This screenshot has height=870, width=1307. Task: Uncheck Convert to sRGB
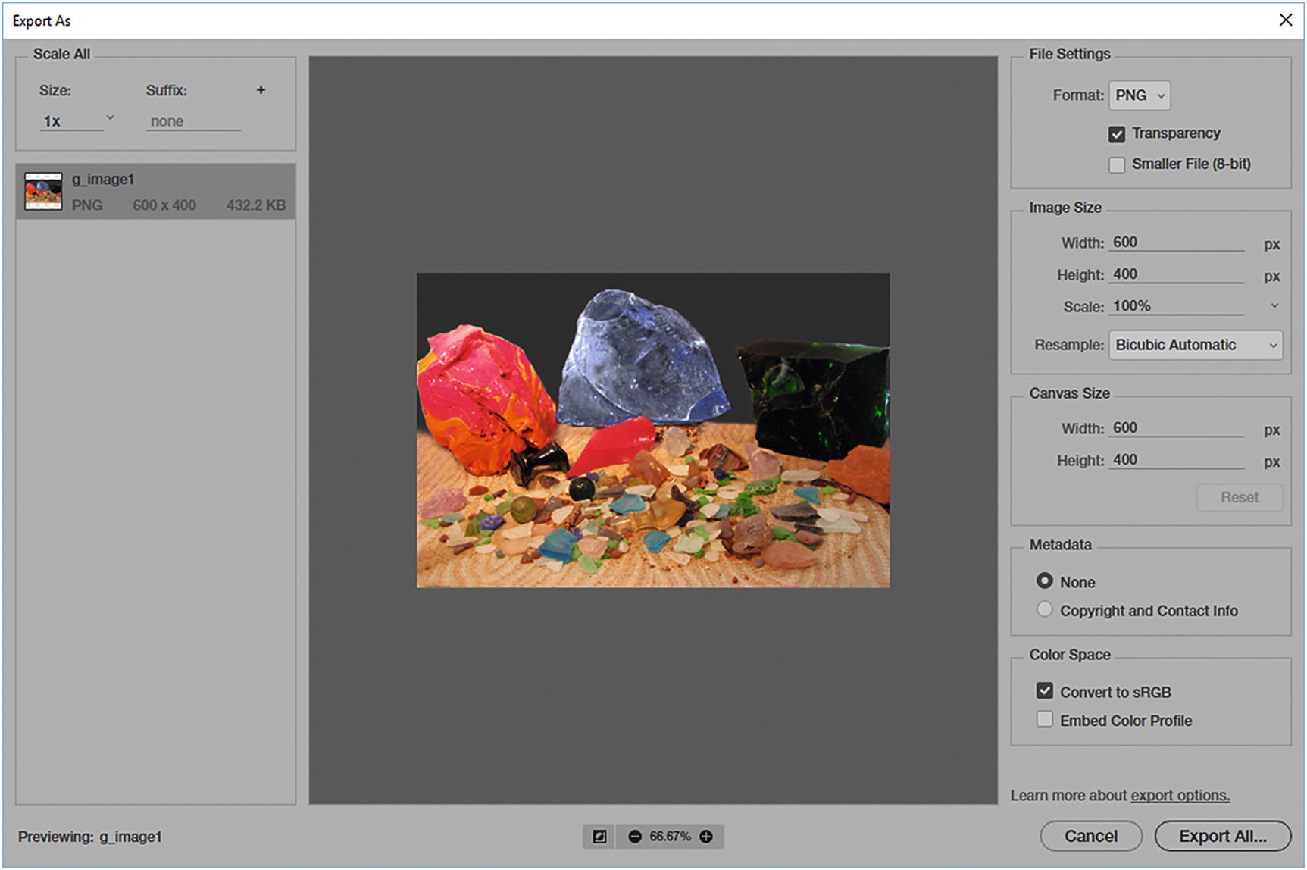click(x=1045, y=690)
